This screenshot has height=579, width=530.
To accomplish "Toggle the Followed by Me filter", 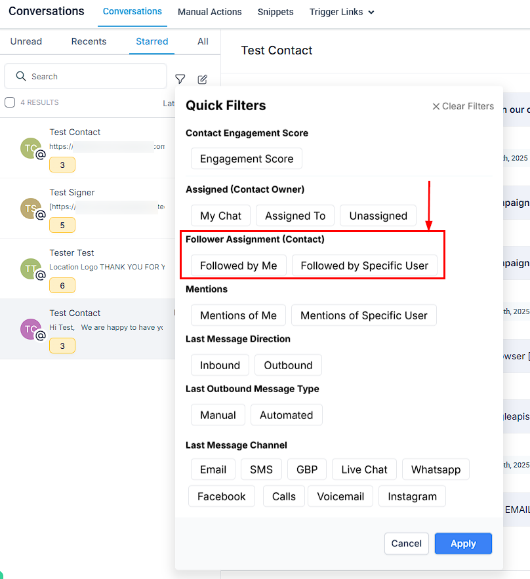I will click(239, 266).
